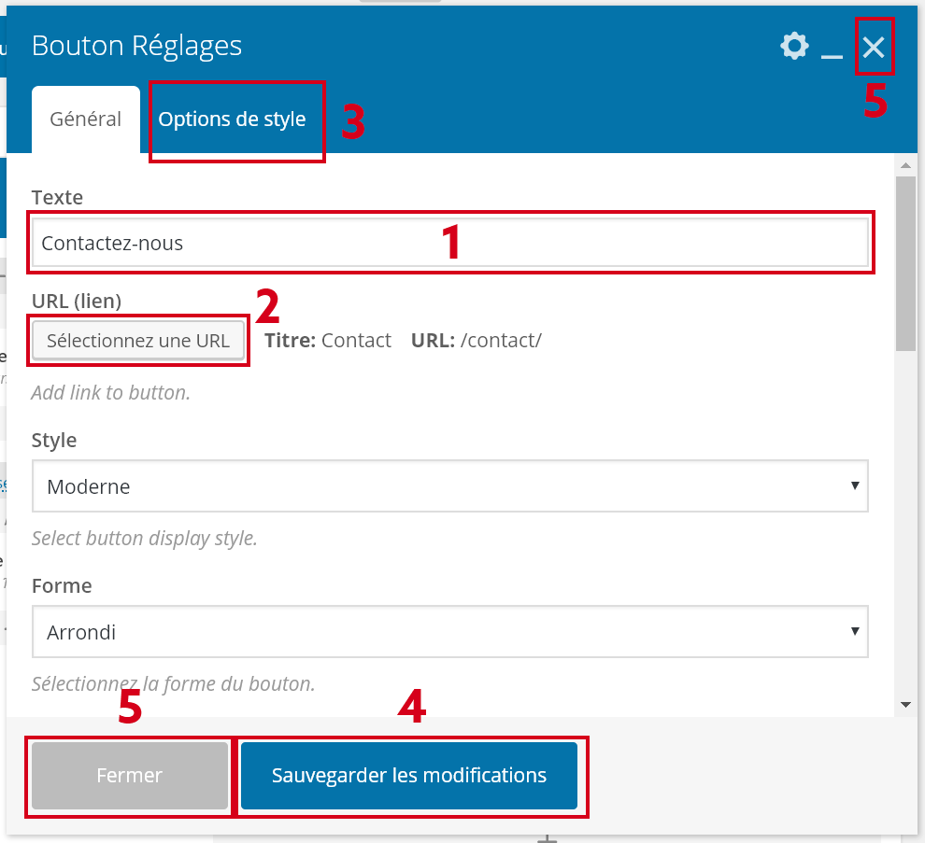Screen dimensions: 925x843
Task: Click the URL: /contact/ text
Action: click(x=477, y=341)
